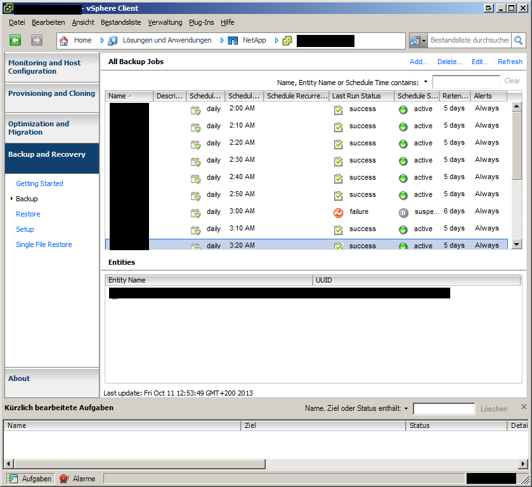532x487 pixels.
Task: Open the Bestandsliste menu
Action: click(x=120, y=22)
